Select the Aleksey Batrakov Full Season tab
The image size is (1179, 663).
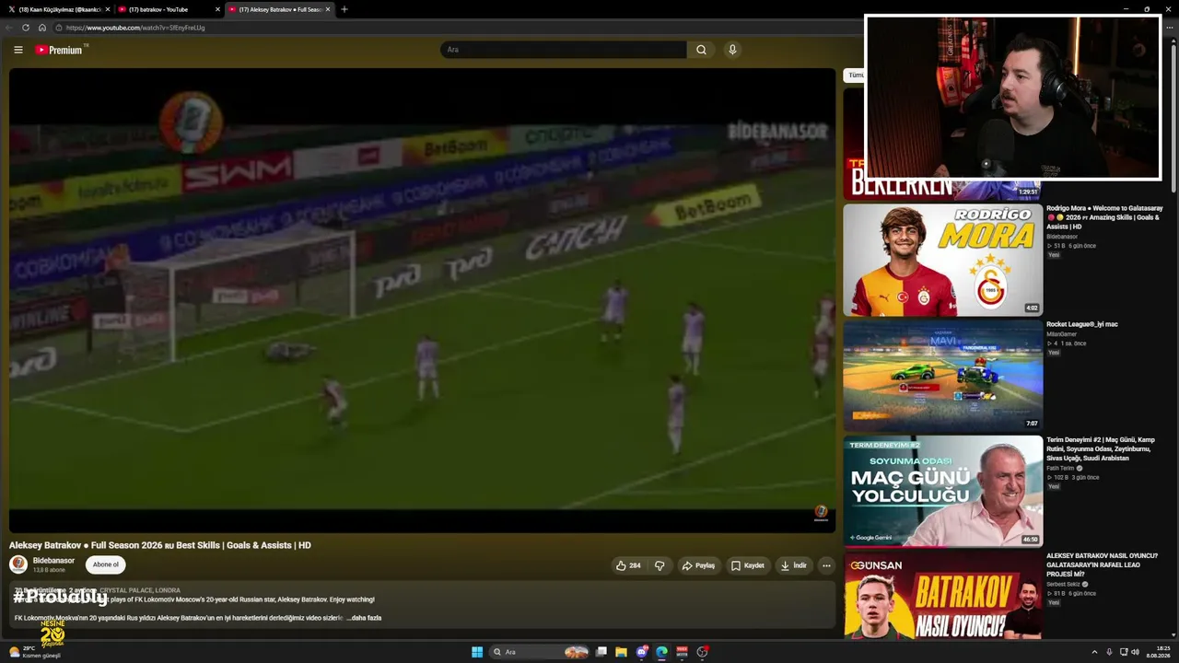click(x=279, y=9)
